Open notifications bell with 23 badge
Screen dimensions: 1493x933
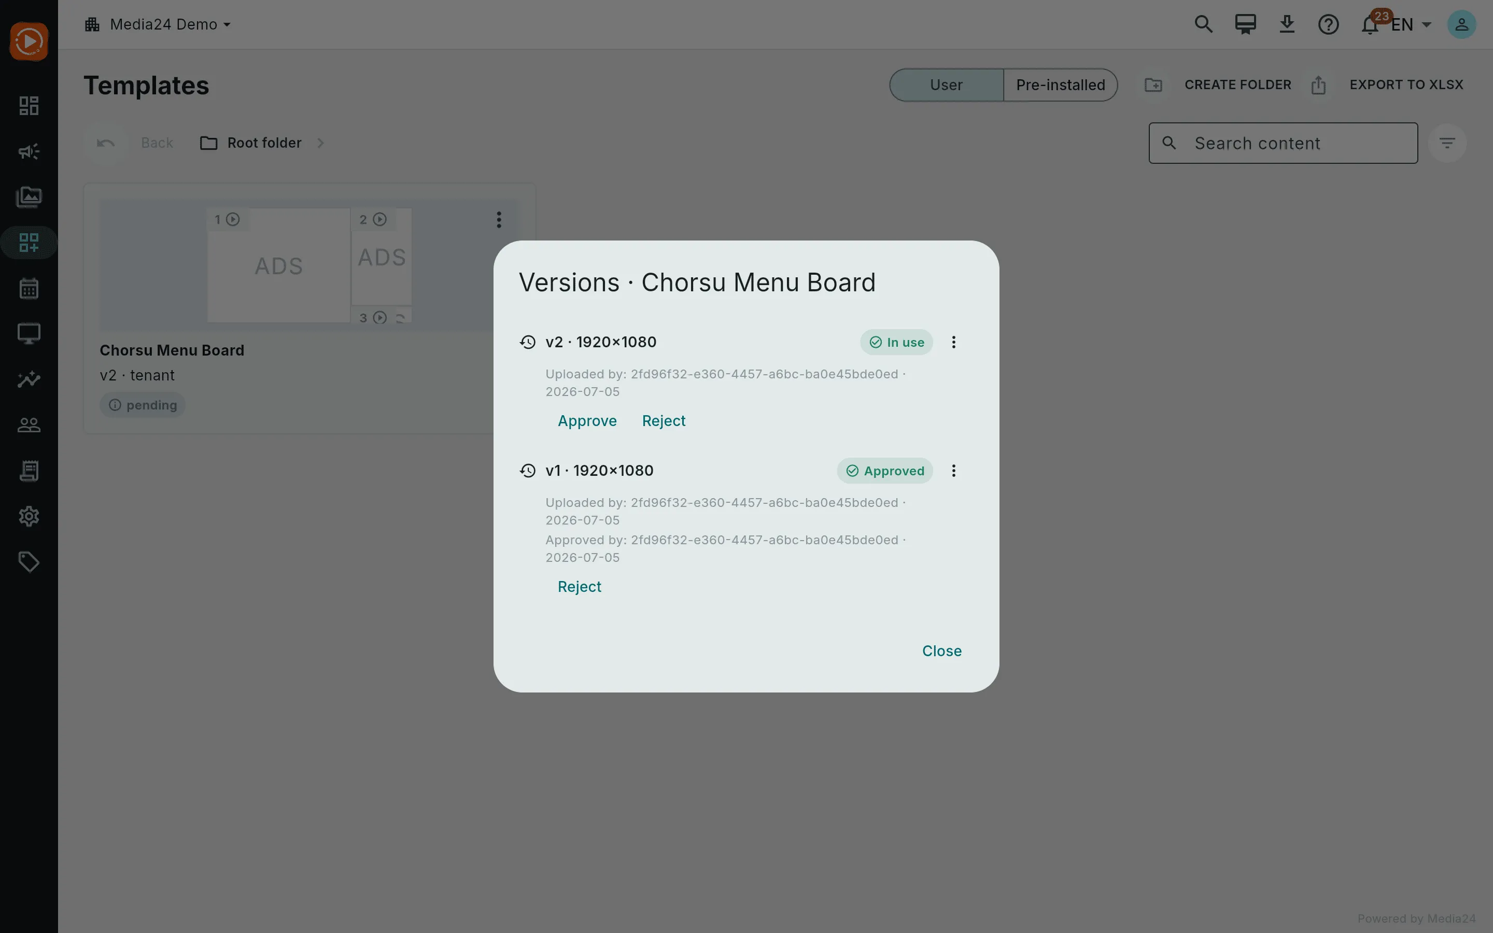pos(1371,25)
